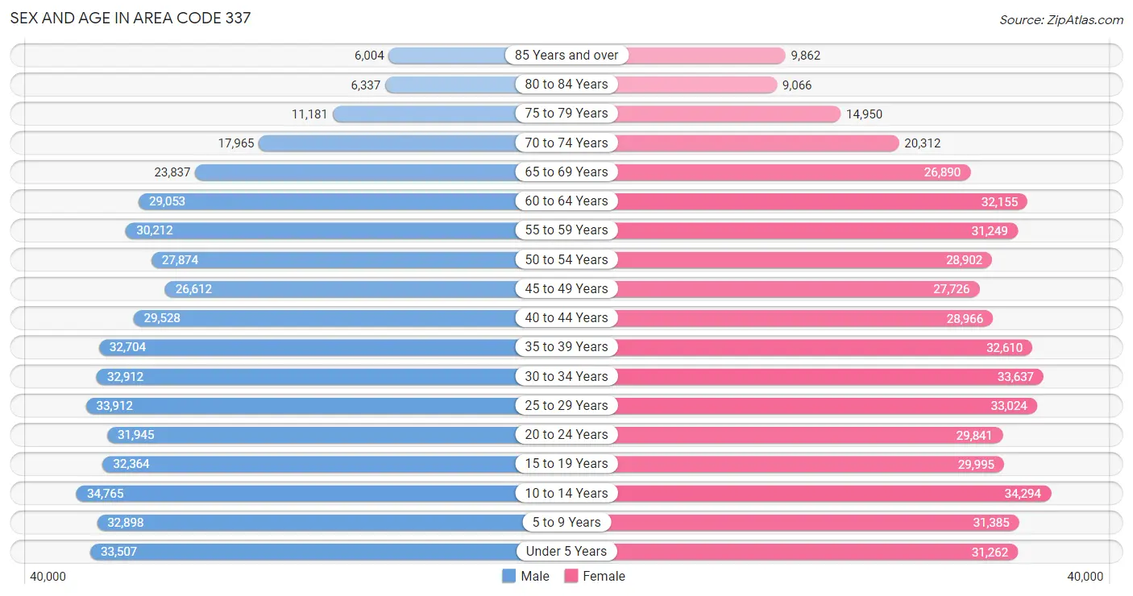Viewport: 1133px width, 596px height.
Task: Click the blue Male legend swatch
Action: point(508,576)
